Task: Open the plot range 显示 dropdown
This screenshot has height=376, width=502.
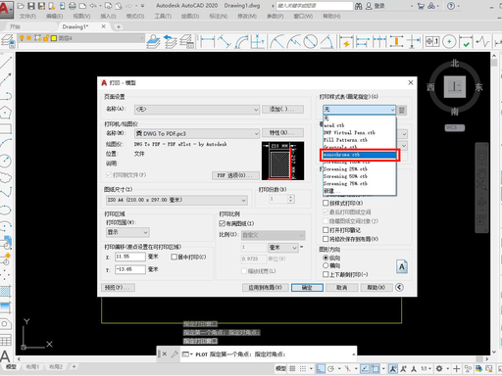Action: click(127, 232)
